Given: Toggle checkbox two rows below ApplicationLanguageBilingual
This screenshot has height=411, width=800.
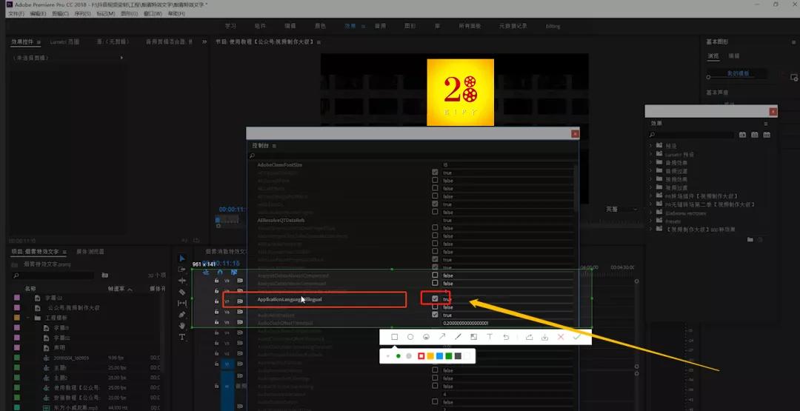Looking at the screenshot, I should coord(436,315).
